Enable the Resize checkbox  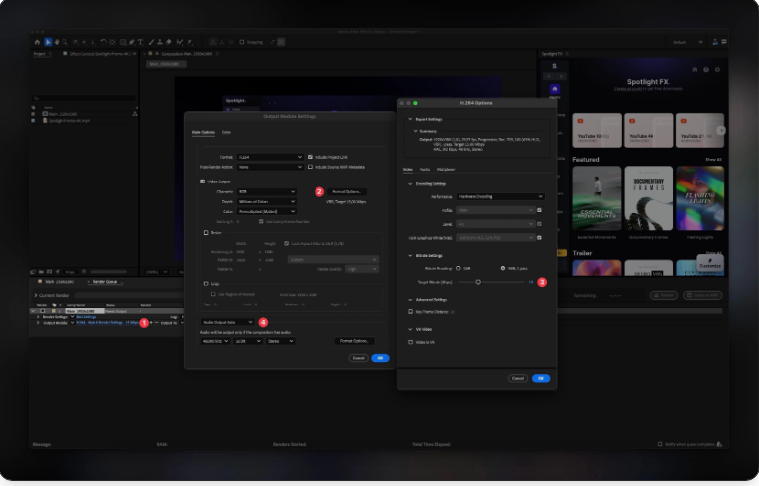click(206, 233)
